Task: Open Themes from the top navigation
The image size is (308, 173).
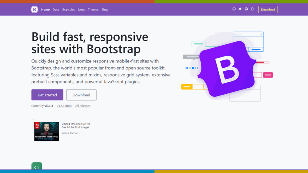Action: tap(93, 10)
